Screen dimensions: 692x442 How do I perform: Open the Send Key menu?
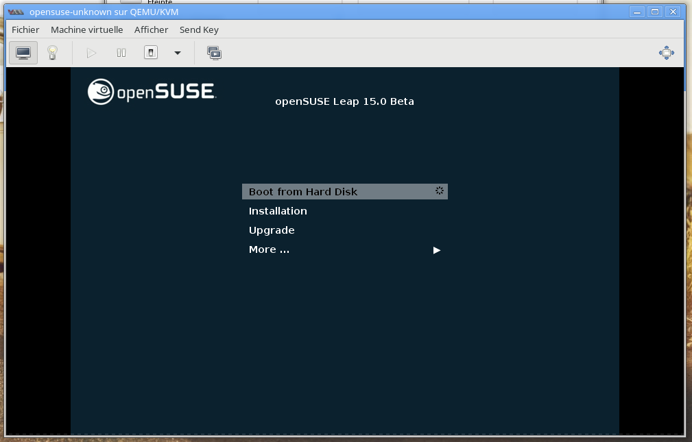(199, 29)
